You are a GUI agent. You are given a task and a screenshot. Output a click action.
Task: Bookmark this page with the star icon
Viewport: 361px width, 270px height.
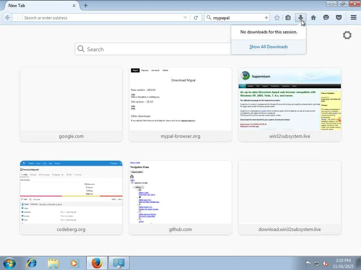[277, 18]
